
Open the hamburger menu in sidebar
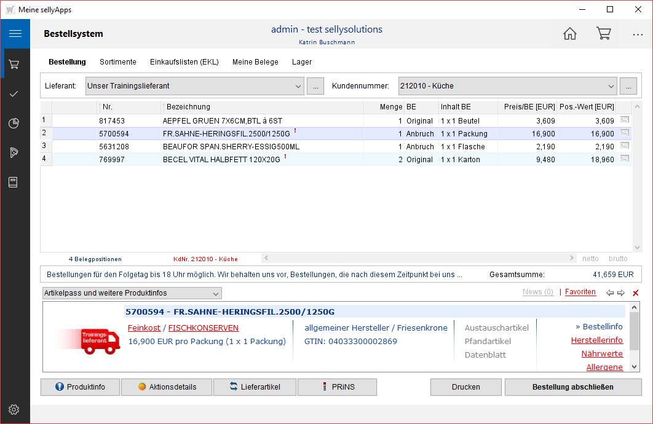tap(15, 34)
